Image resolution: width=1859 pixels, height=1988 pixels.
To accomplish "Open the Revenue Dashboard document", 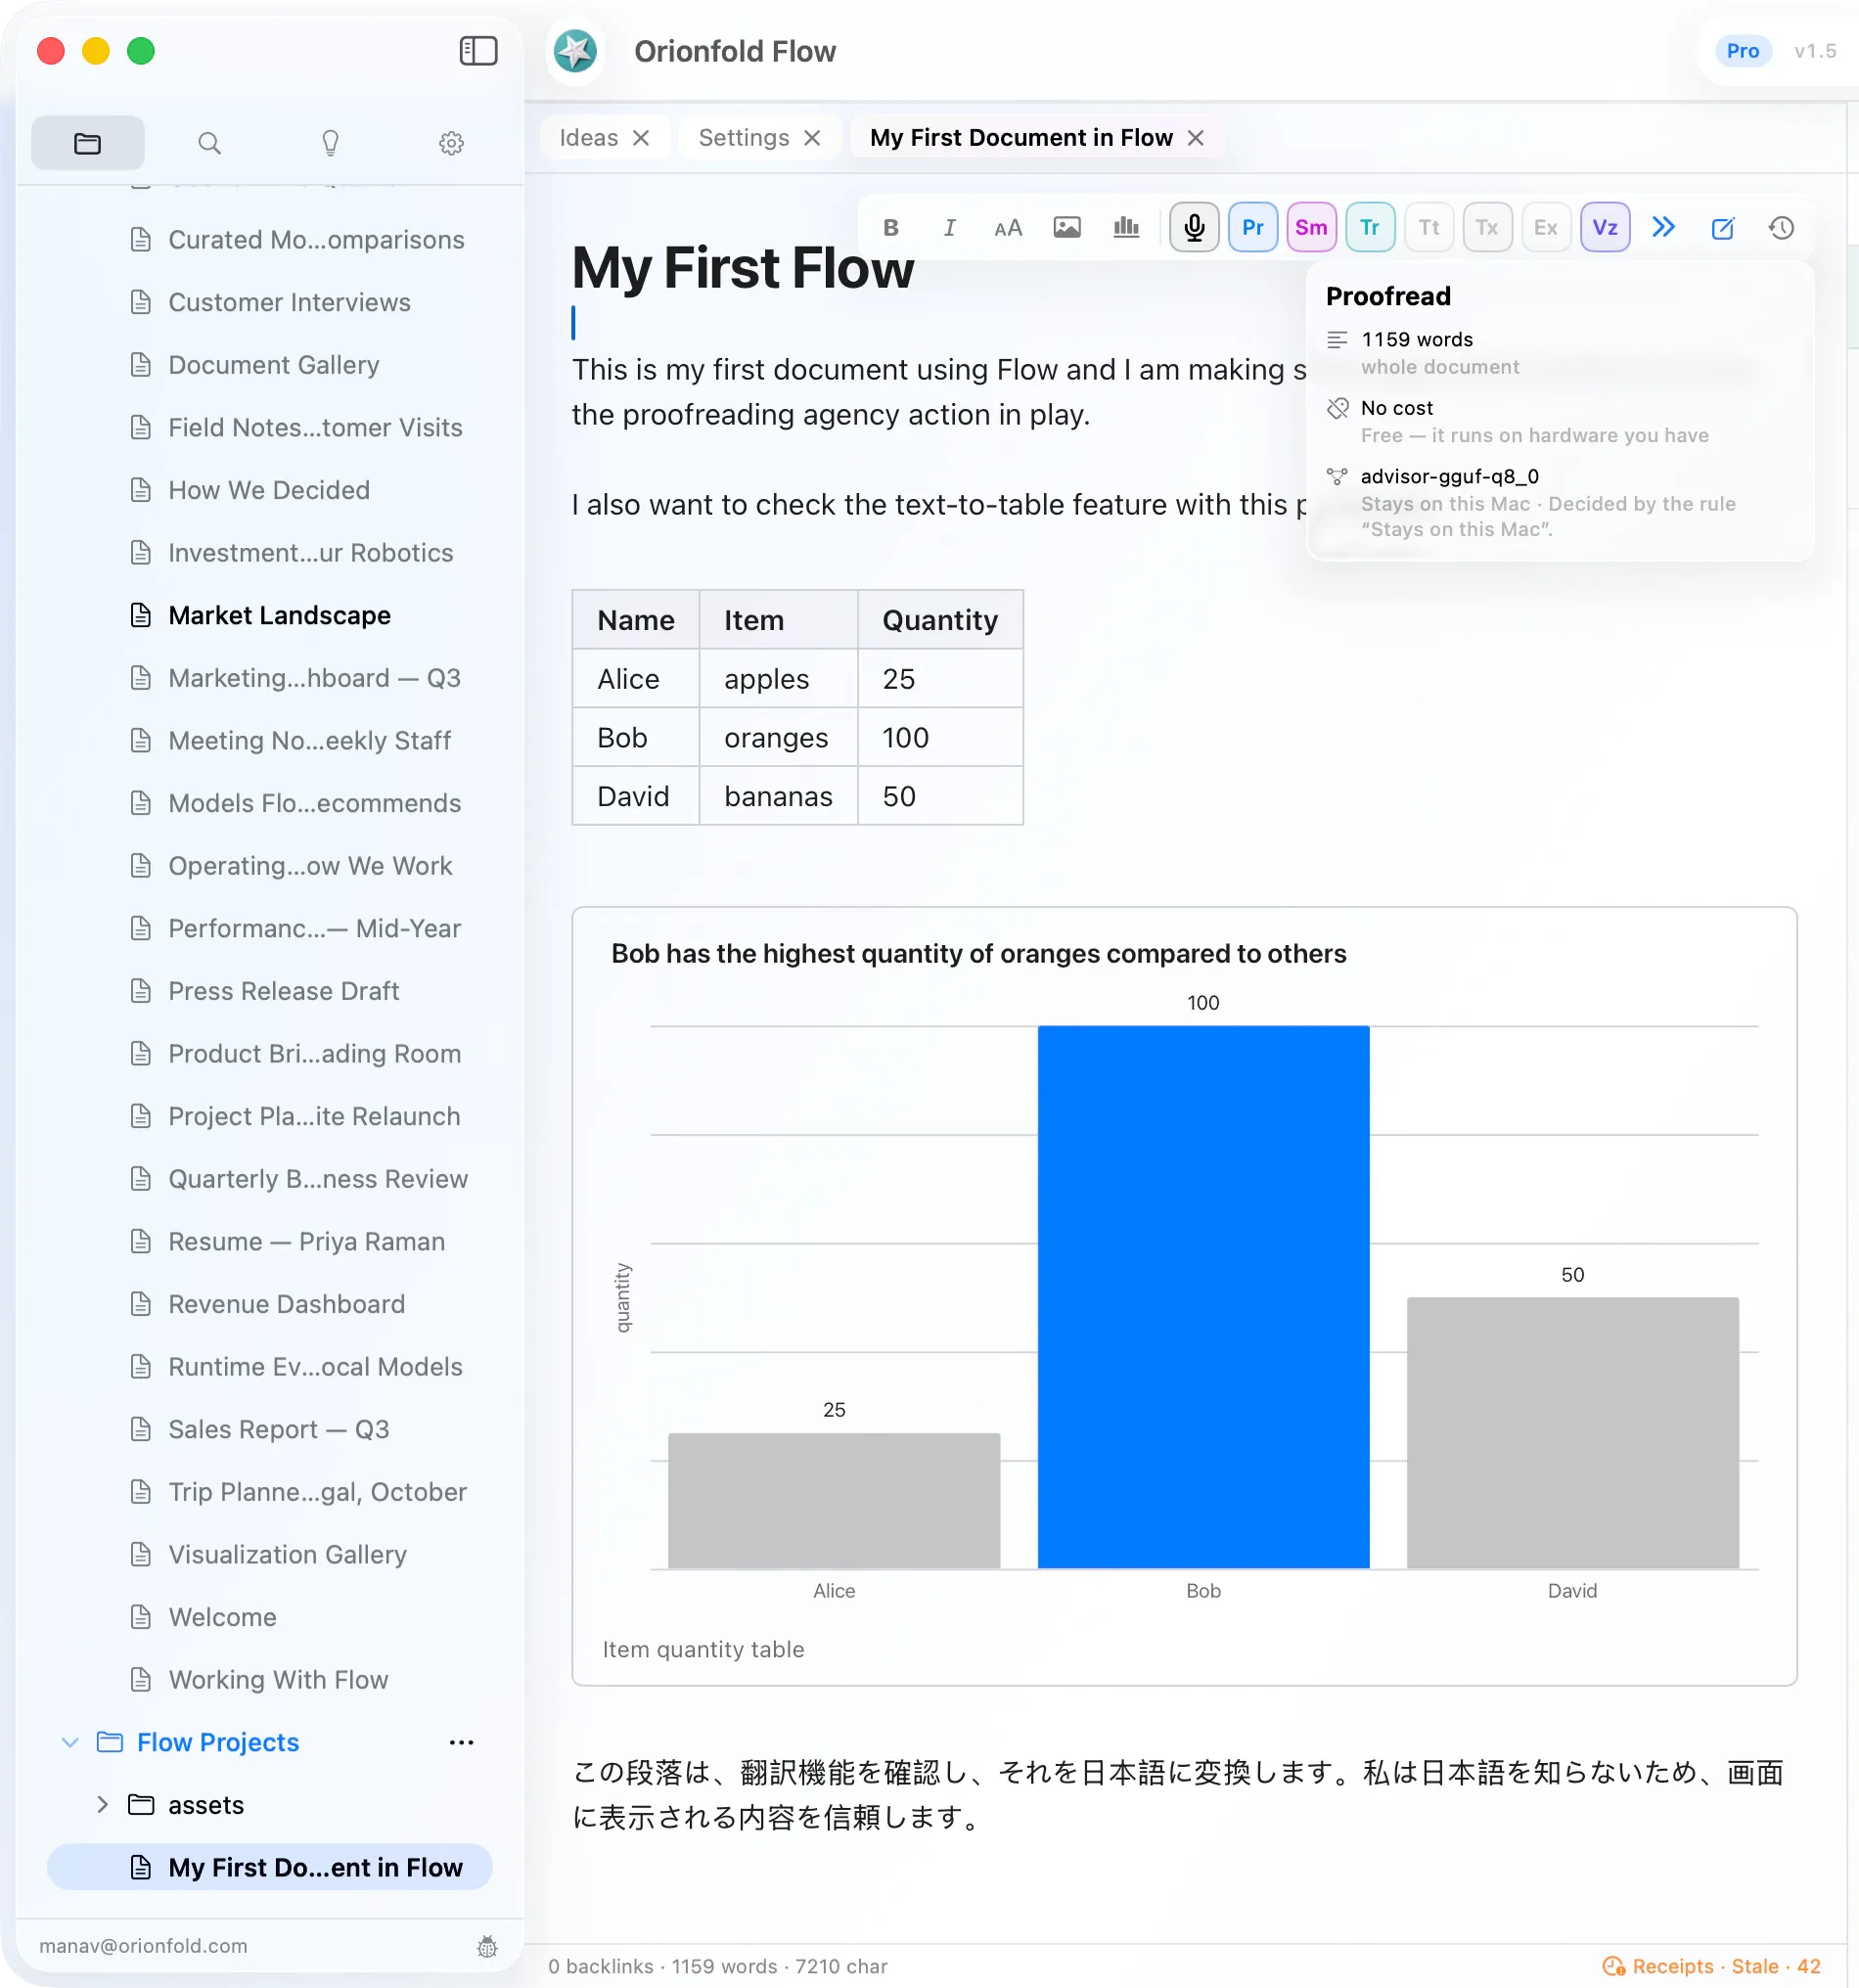I will [270, 1304].
